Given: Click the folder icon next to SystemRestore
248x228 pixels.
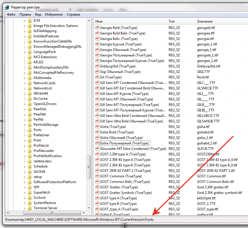Looking at the screenshot, I should [29, 203].
